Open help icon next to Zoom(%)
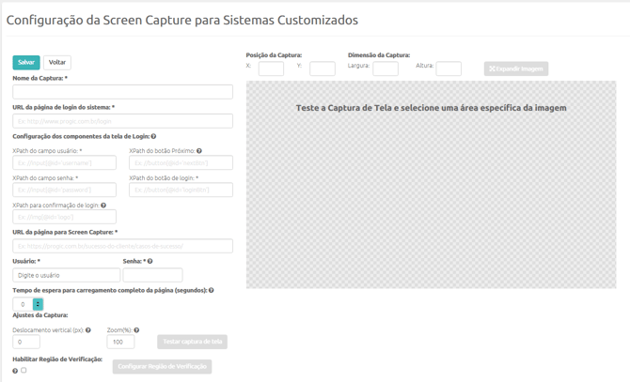Image resolution: width=630 pixels, height=382 pixels. 136,330
